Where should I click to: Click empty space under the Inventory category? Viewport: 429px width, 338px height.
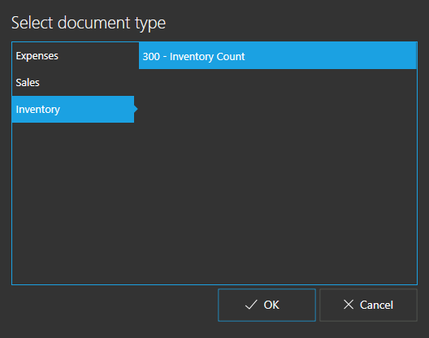pos(73,203)
